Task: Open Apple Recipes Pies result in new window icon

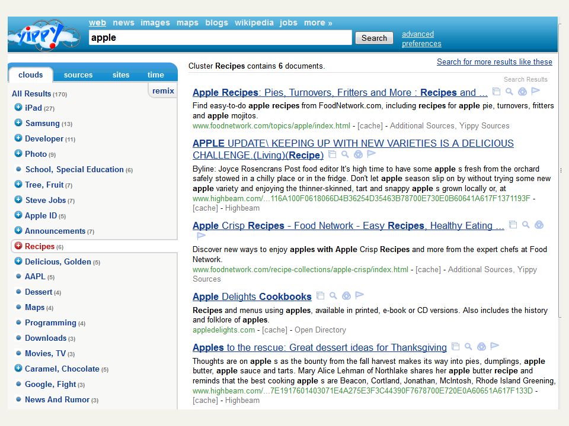Action: [496, 92]
